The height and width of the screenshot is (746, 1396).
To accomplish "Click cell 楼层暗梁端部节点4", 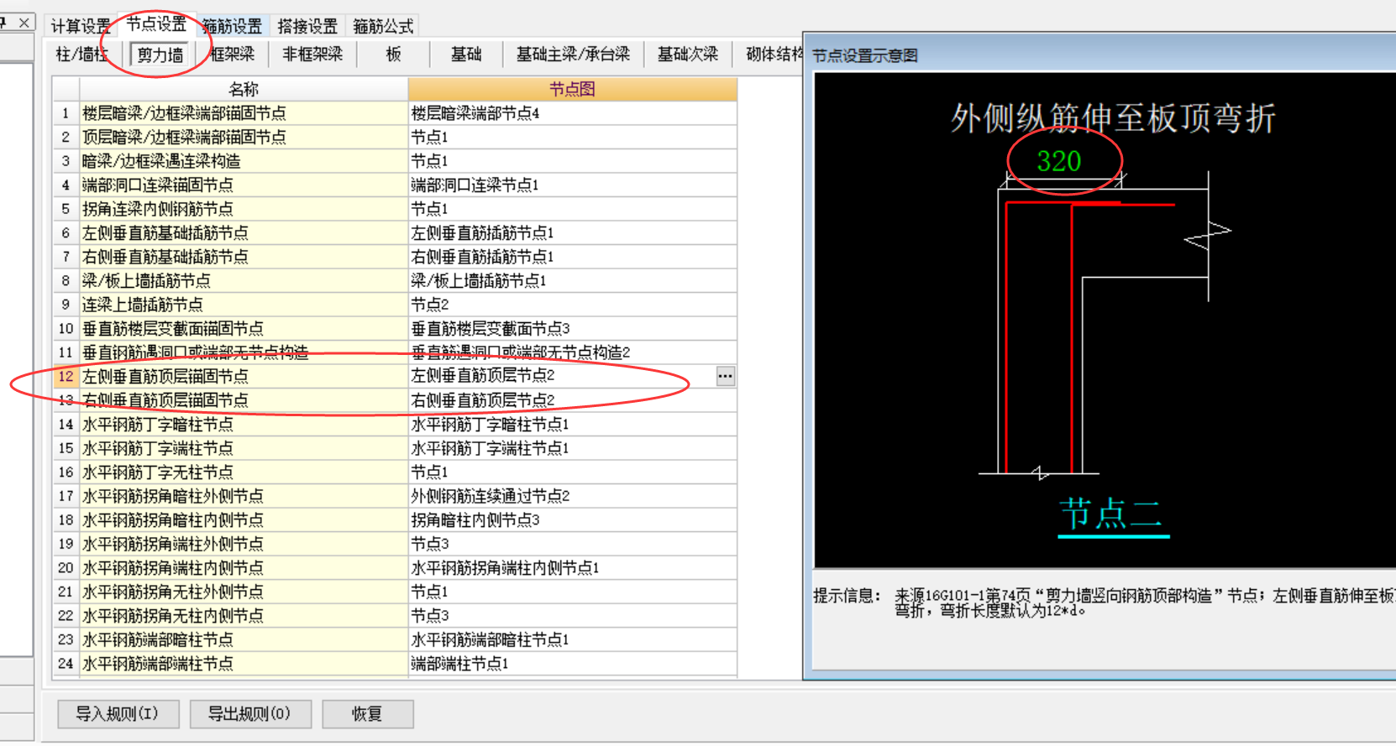I will [572, 113].
